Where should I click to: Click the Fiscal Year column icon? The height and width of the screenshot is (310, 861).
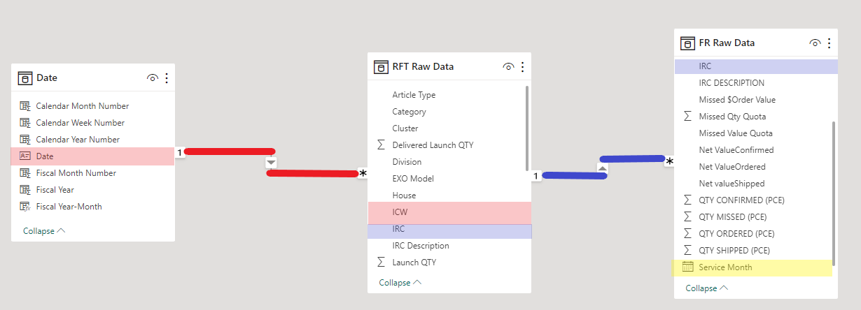click(25, 190)
